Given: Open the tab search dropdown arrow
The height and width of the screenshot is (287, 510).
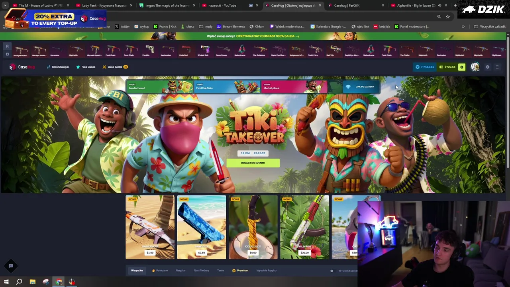Looking at the screenshot, I should point(5,6).
